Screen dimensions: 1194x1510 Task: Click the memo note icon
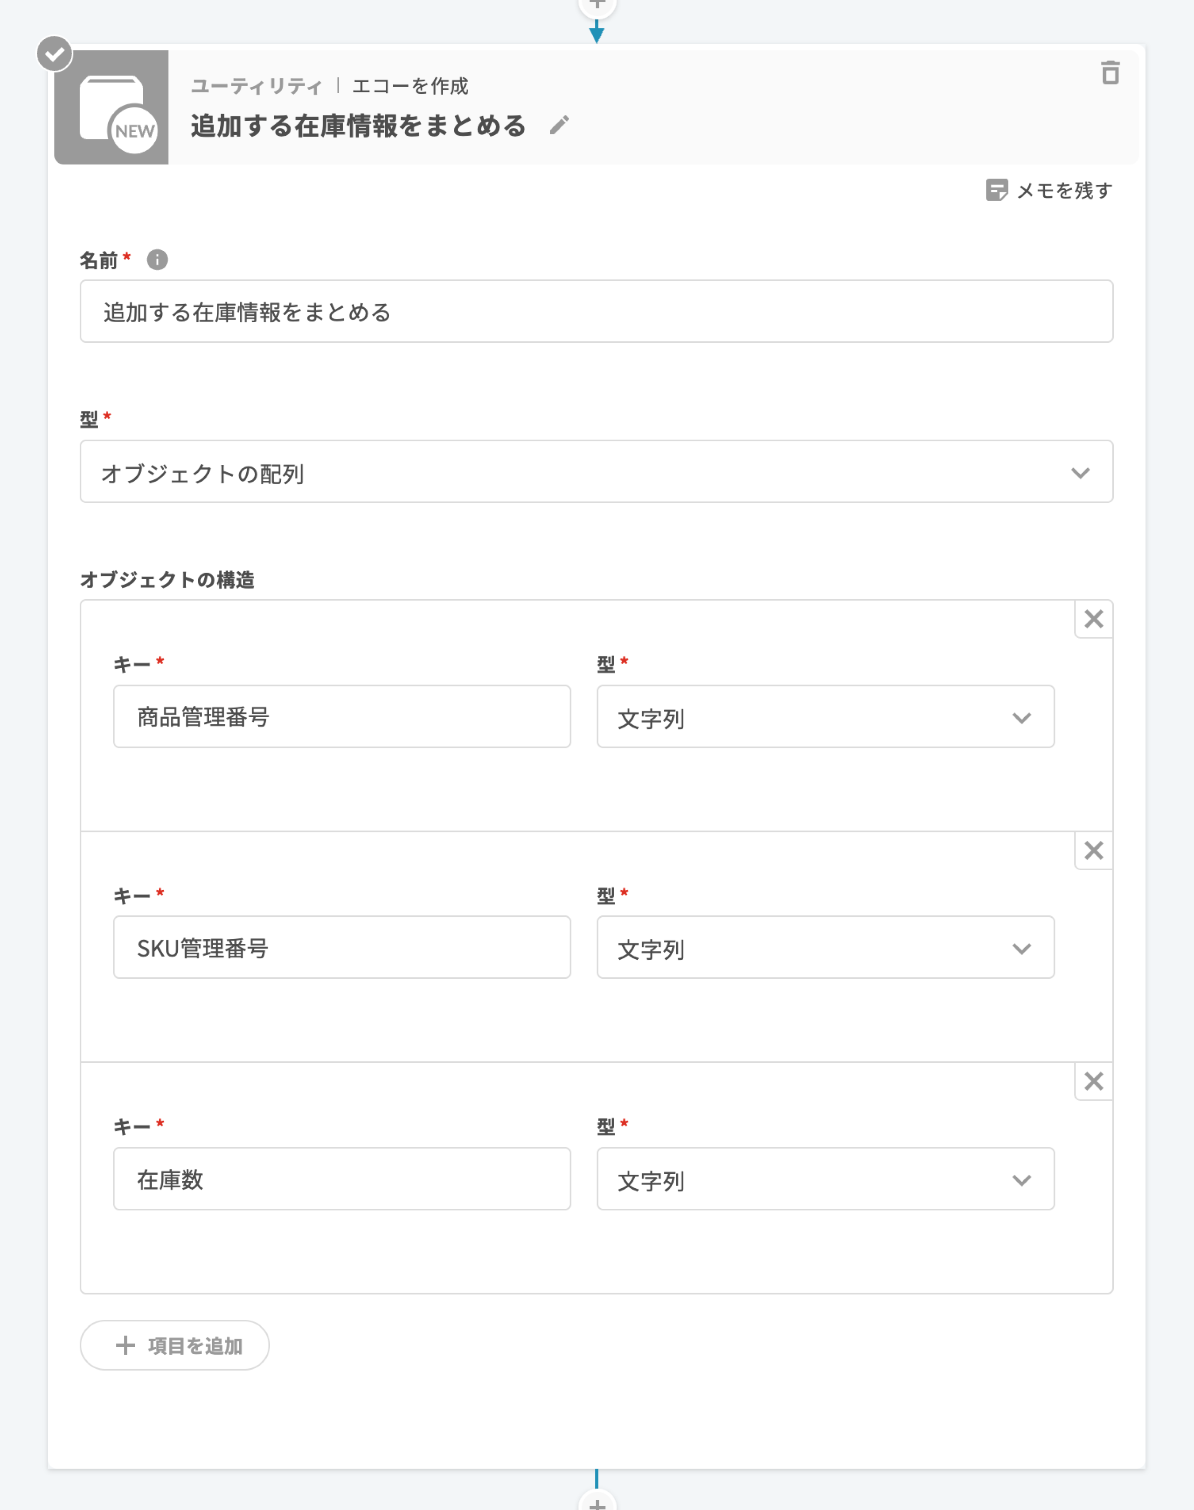pyautogui.click(x=996, y=190)
